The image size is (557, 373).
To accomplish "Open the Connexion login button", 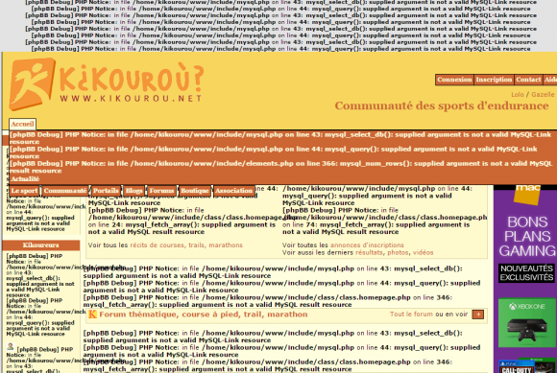I will coord(454,80).
